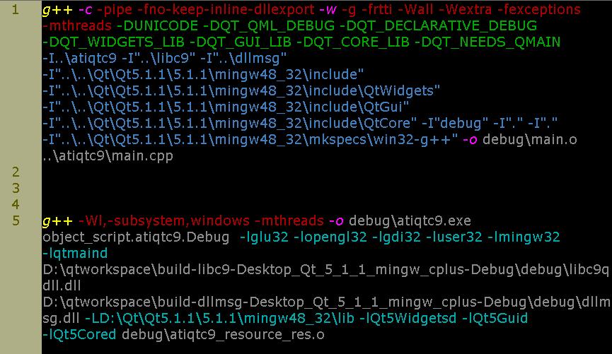Click the include\QtGui include path
This screenshot has width=612, height=354.
[226, 107]
